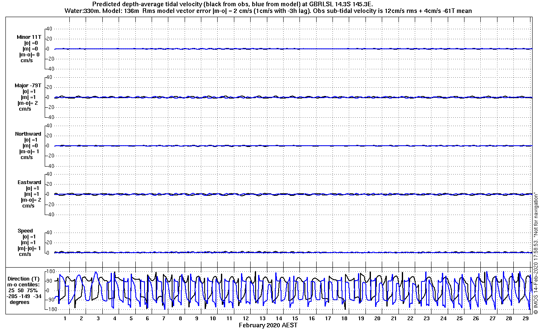
Task: Click day 17 on the date axis
Action: coord(328,319)
